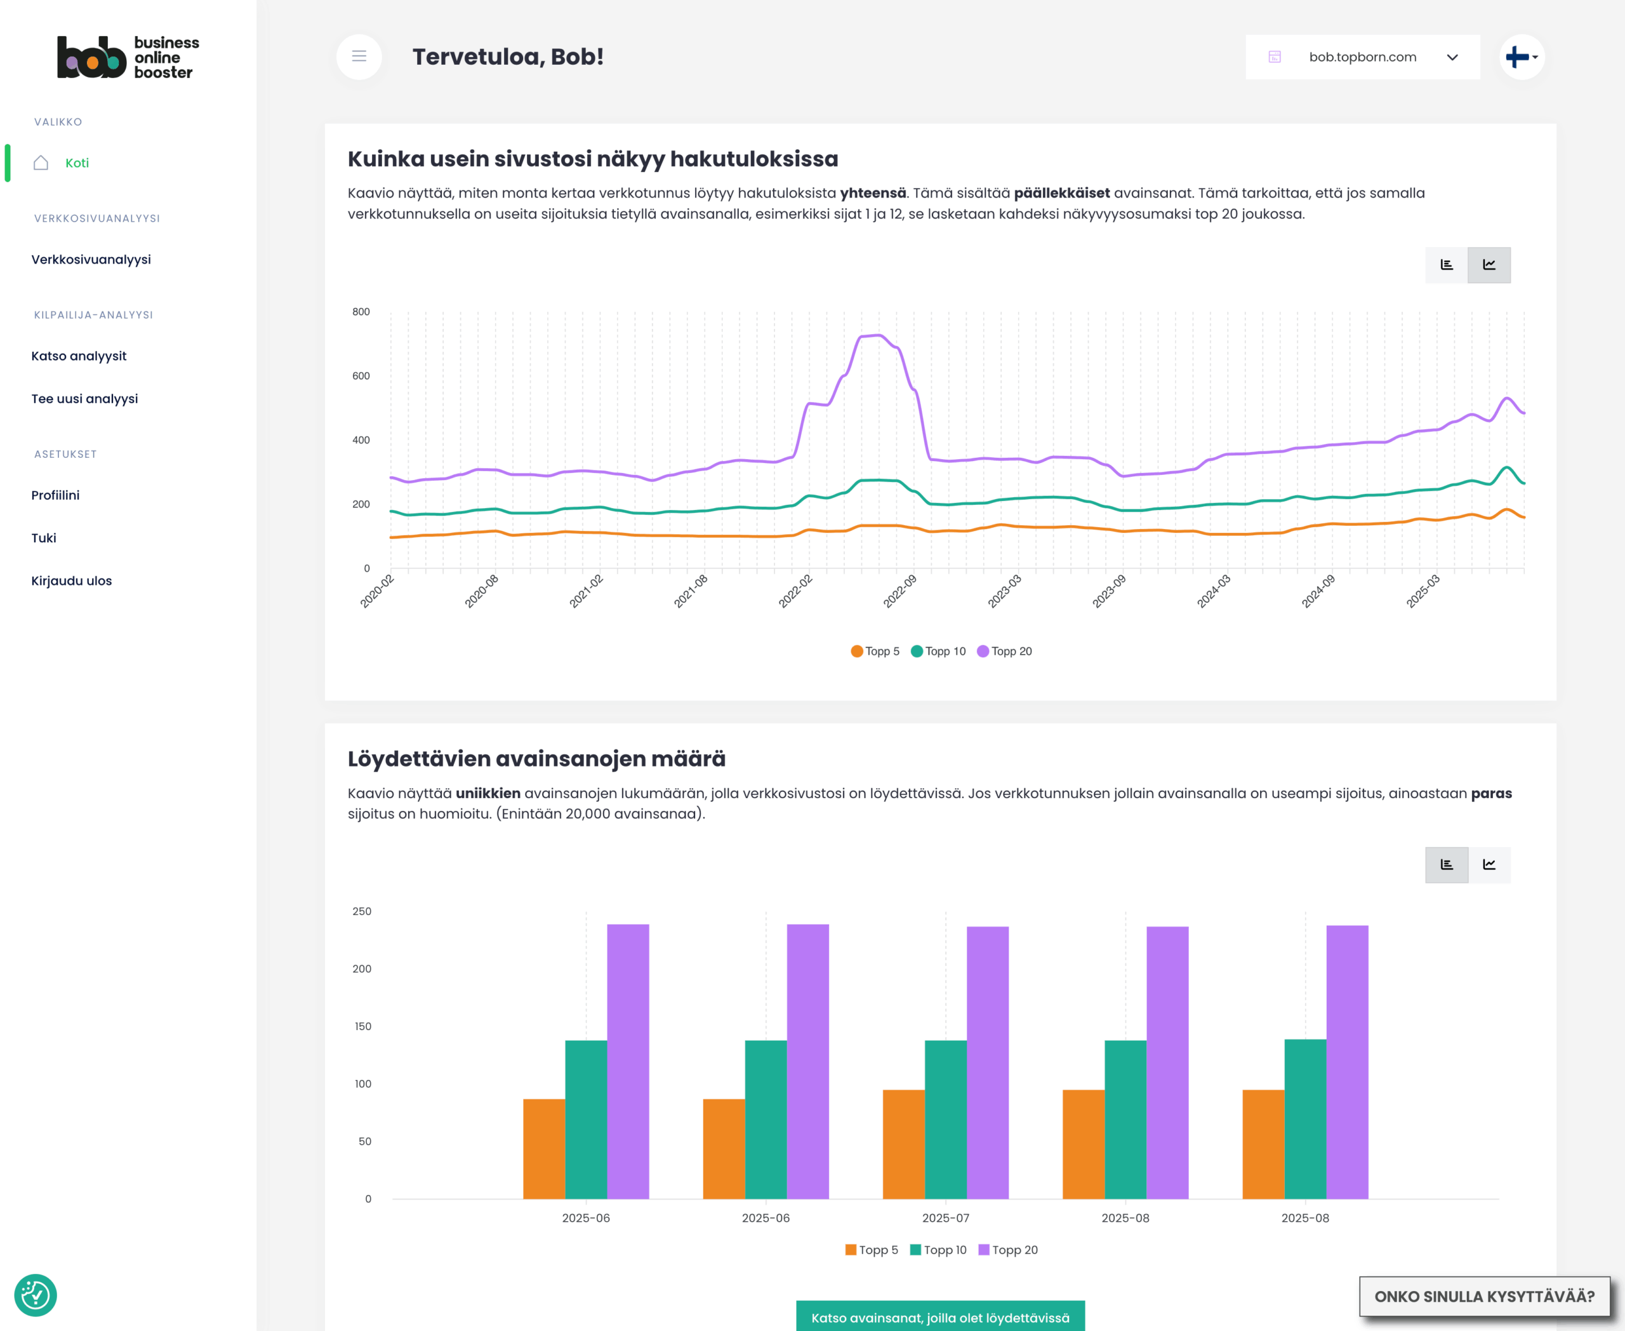Click the business online booster logo
This screenshot has height=1331, width=1625.
(x=128, y=58)
